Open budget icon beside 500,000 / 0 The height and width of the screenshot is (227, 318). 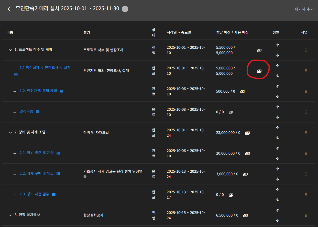pos(242,92)
